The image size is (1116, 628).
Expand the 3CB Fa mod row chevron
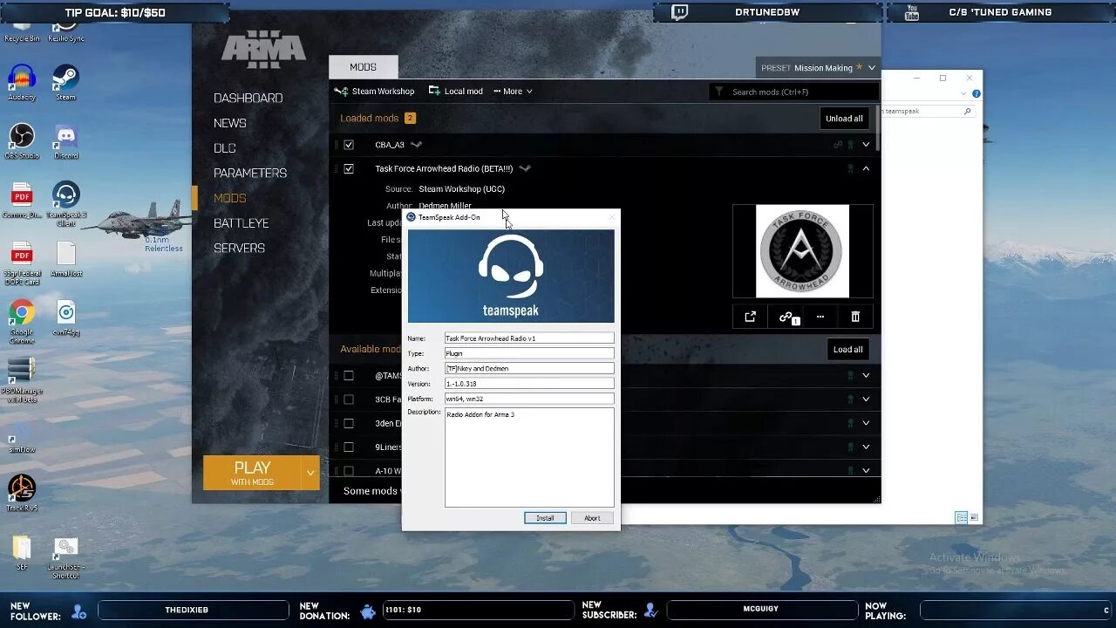pos(866,399)
